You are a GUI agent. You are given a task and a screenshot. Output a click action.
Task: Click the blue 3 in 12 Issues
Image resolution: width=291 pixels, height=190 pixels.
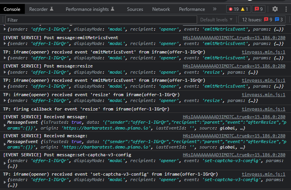click(279, 19)
